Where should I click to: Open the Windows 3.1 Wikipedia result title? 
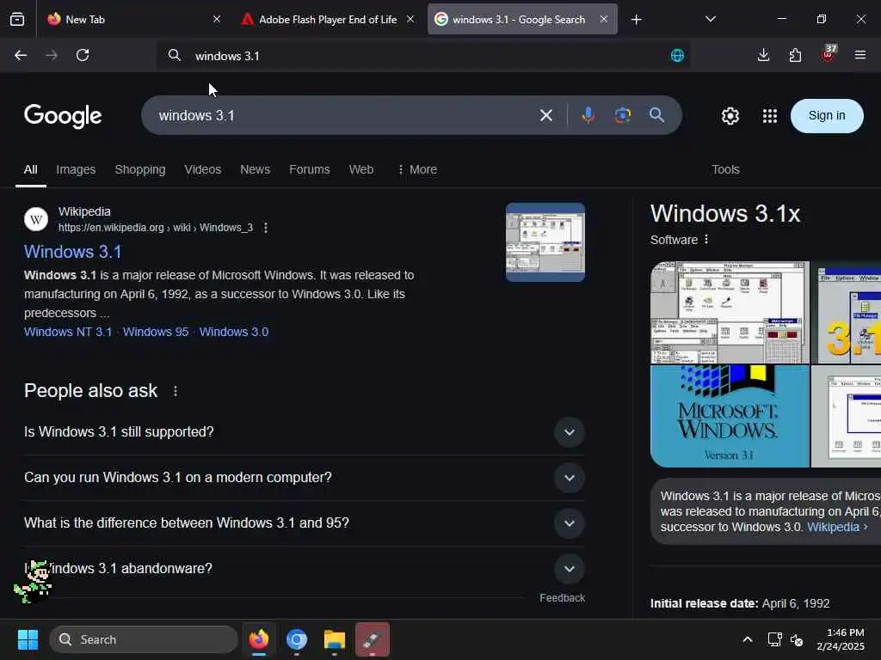[72, 252]
